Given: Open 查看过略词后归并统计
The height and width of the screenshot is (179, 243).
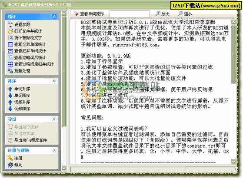Looking at the screenshot, I should [x=34, y=64].
